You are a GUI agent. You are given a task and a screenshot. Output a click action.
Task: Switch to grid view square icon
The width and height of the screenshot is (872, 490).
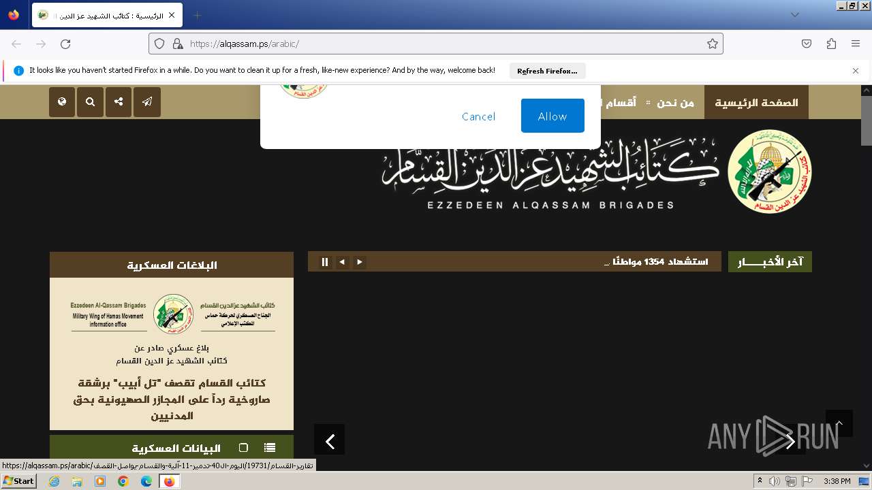click(x=243, y=448)
